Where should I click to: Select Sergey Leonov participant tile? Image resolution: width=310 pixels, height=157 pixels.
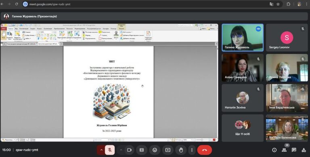click(287, 38)
